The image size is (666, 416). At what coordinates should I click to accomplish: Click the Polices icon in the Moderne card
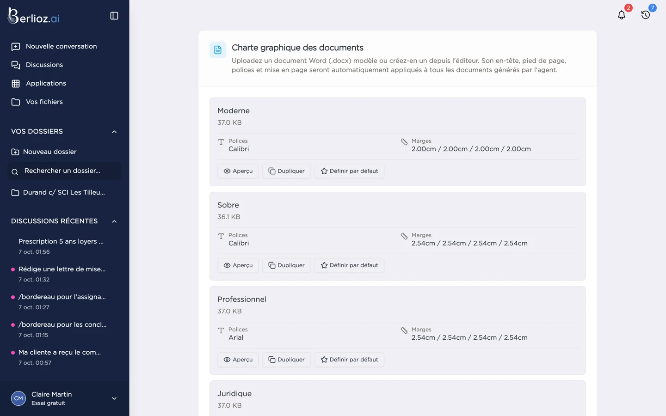[x=221, y=142]
